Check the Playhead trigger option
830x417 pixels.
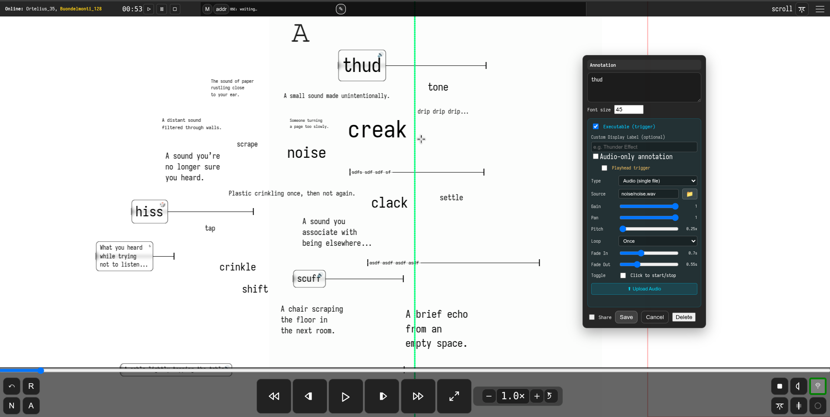tap(604, 168)
